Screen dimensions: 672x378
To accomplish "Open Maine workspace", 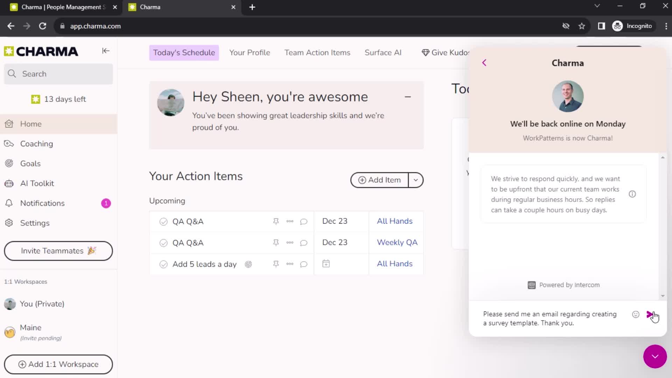I will click(x=58, y=332).
